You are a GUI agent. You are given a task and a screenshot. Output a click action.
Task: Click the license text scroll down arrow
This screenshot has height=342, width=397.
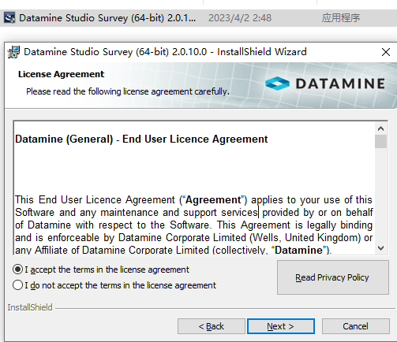click(380, 248)
